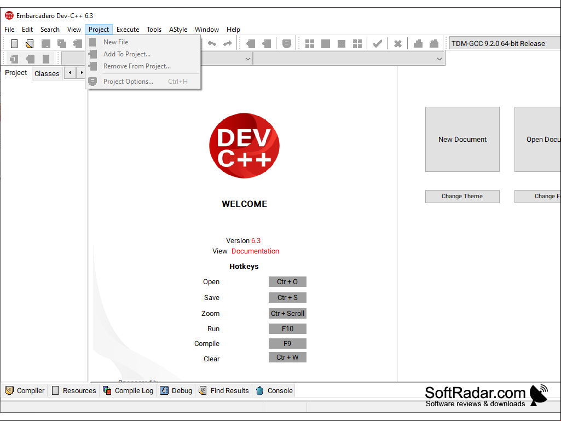Click the Run toolbar icon

pos(326,44)
